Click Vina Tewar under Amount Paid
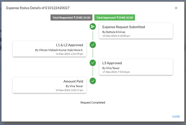The width and height of the screenshot is (186, 125). 76,86
